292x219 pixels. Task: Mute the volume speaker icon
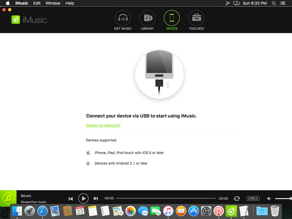click(269, 198)
